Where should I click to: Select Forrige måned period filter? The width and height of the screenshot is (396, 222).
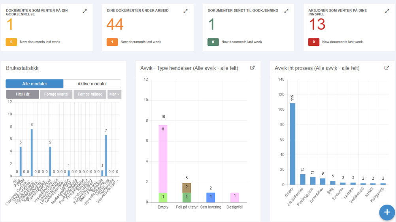(x=90, y=94)
